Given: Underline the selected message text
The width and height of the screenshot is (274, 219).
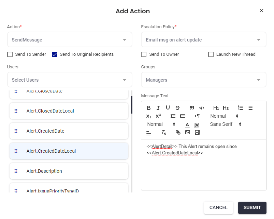Looking at the screenshot, I should pos(168,108).
